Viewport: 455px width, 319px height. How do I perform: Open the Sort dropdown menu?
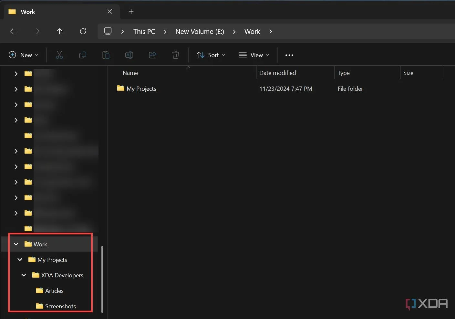click(211, 55)
